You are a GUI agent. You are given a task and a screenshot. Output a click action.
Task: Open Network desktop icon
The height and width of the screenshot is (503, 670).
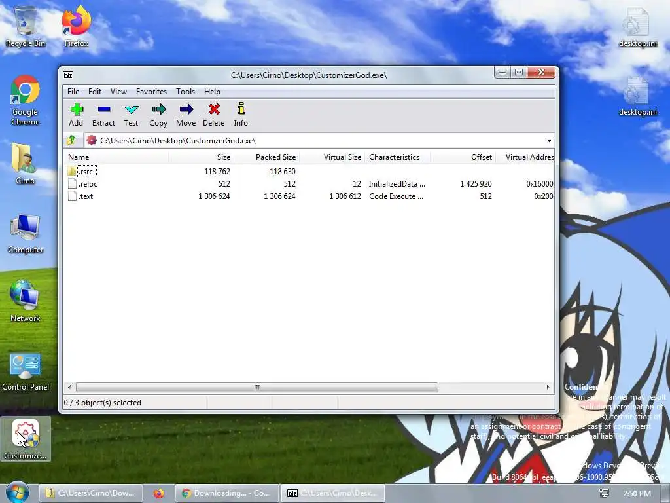click(26, 301)
